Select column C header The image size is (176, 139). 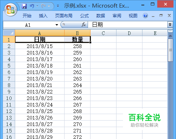click(x=103, y=33)
